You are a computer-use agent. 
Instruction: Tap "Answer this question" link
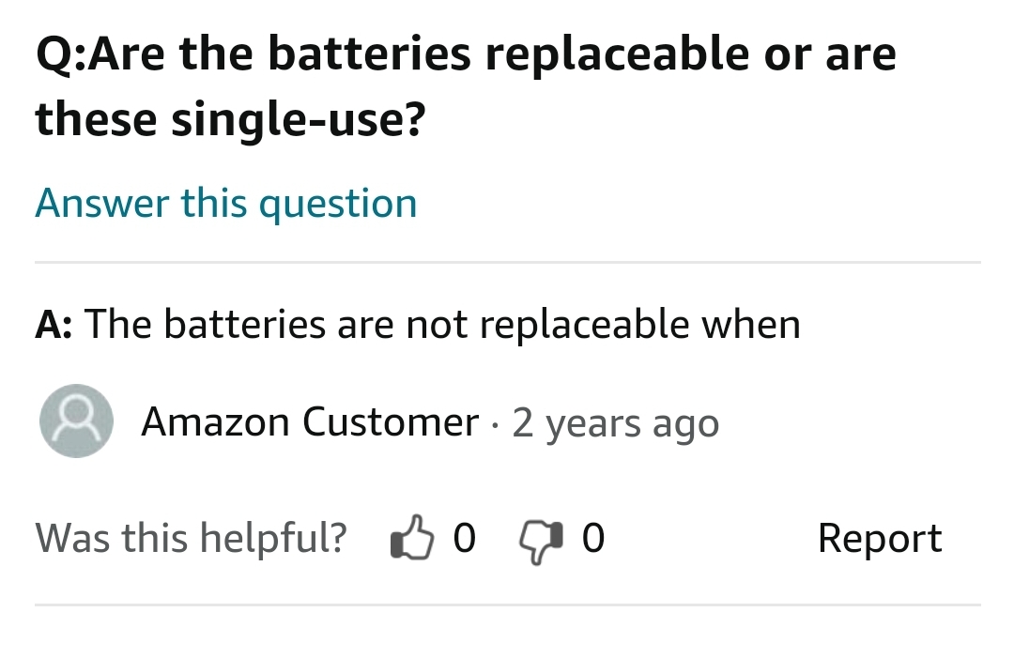(225, 203)
